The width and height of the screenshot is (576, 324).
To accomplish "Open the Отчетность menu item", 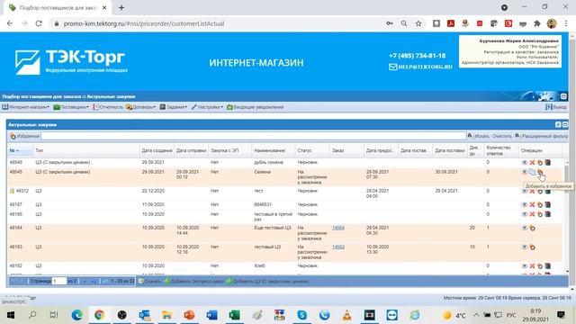I will click(108, 107).
